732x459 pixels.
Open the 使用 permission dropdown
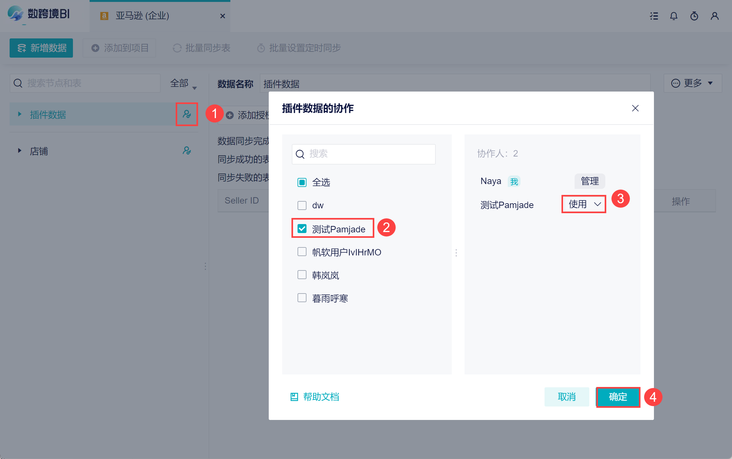click(584, 204)
